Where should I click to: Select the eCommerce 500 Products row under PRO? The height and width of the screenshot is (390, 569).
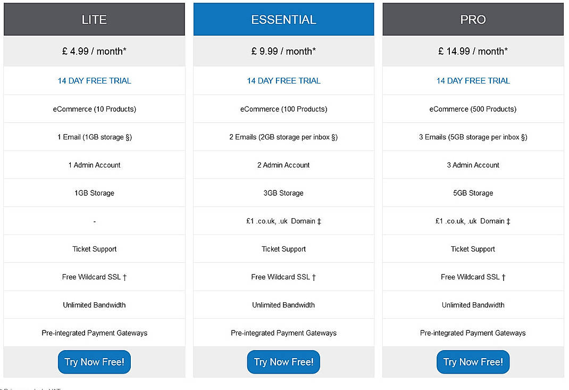point(473,109)
